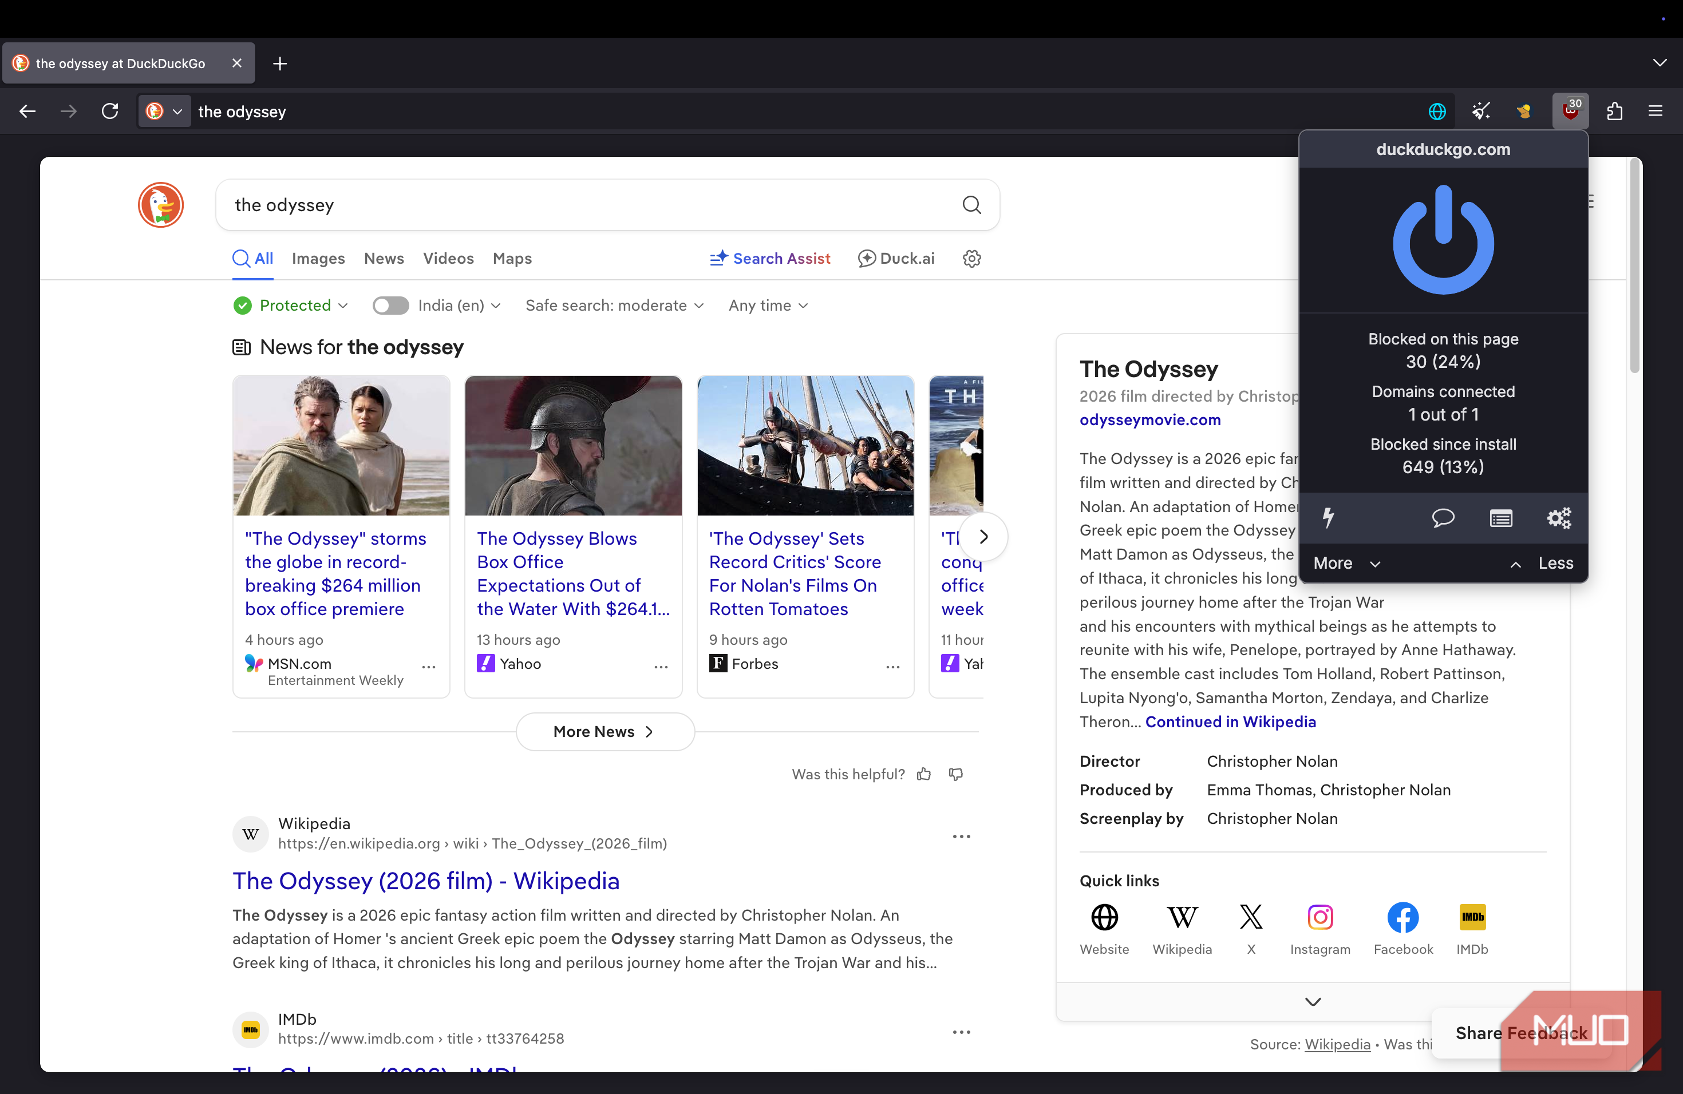Open the browser hamburger menu
1683x1094 pixels.
[1656, 111]
